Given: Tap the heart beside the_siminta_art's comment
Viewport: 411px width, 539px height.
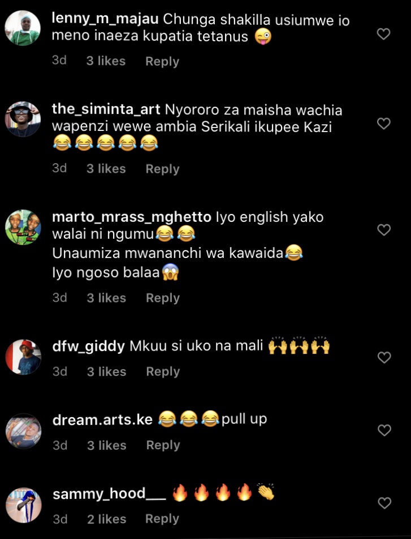Looking at the screenshot, I should 383,124.
